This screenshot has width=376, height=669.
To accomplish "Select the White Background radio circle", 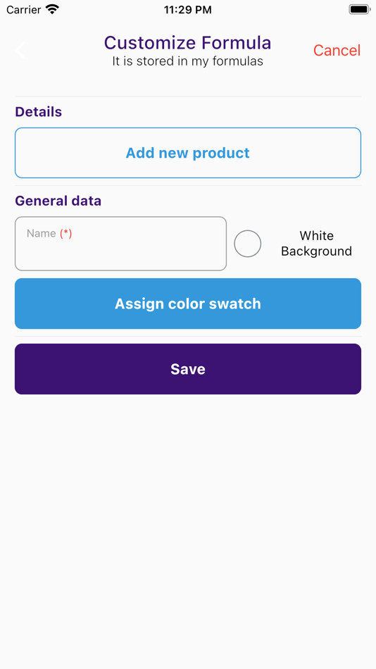I will click(248, 244).
